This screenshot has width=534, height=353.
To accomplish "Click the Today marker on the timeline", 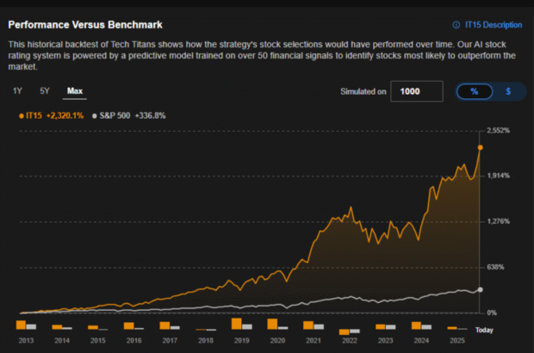I will pos(484,331).
